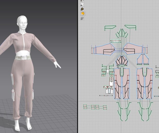The height and width of the screenshot is (133, 159).
Task: Select the jacket bodice pattern in 2D window
Action: click(x=122, y=61)
